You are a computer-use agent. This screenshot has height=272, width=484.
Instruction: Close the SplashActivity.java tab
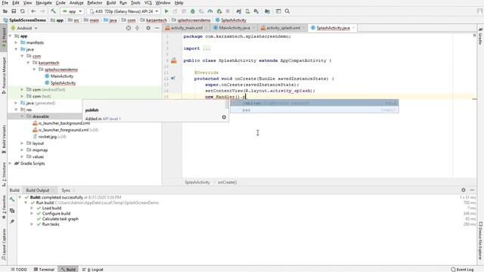pos(353,28)
